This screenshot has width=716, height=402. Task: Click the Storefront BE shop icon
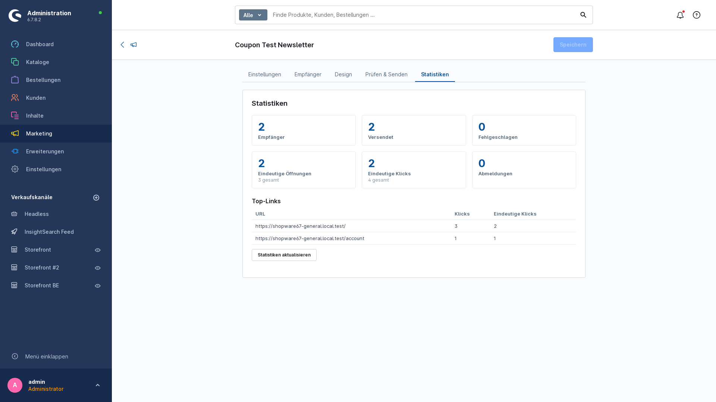pyautogui.click(x=14, y=285)
